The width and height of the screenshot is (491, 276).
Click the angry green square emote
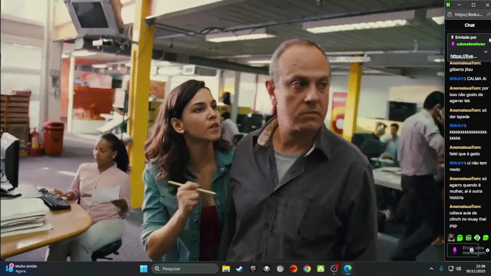(x=469, y=238)
